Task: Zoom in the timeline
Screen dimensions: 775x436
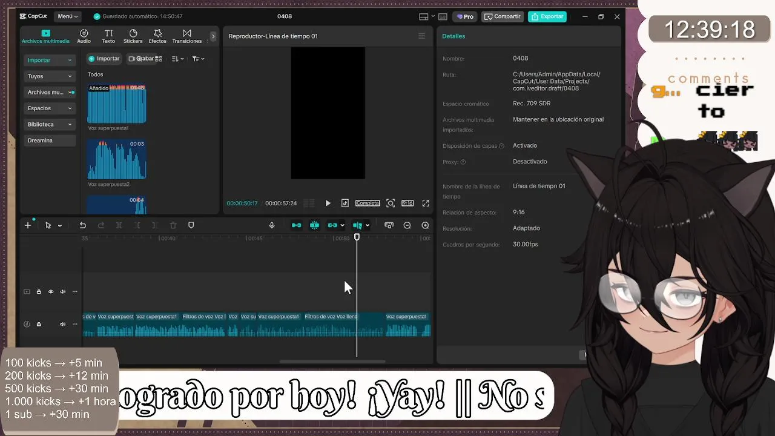Action: [x=425, y=225]
